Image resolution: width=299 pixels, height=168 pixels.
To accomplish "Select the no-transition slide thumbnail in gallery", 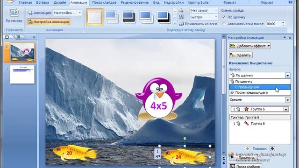I will pyautogui.click(x=94, y=17).
